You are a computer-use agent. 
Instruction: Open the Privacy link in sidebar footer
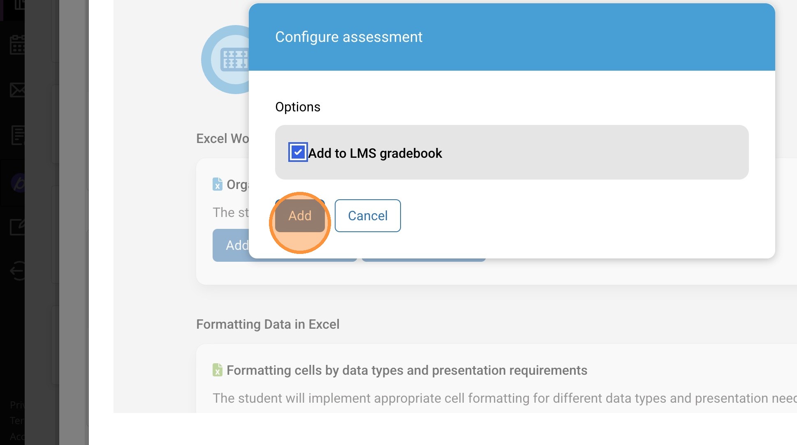tap(17, 405)
